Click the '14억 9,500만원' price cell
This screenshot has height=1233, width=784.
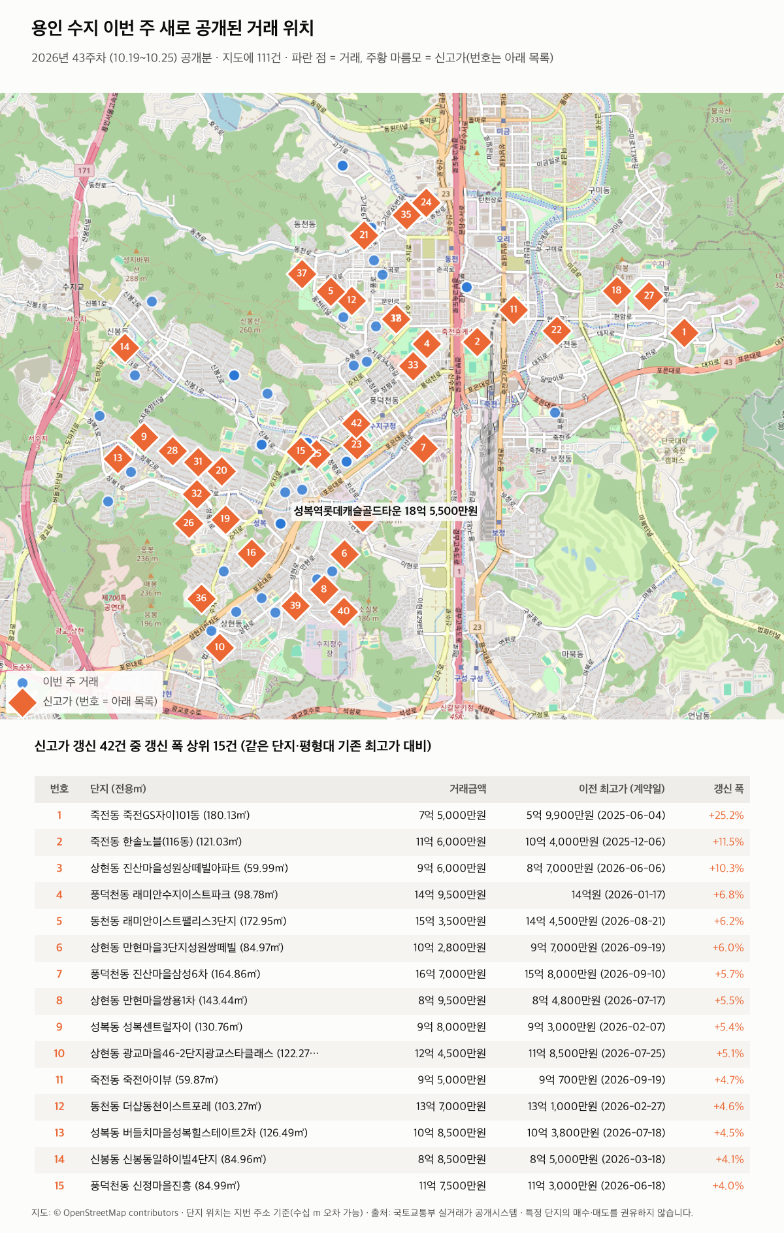point(450,895)
